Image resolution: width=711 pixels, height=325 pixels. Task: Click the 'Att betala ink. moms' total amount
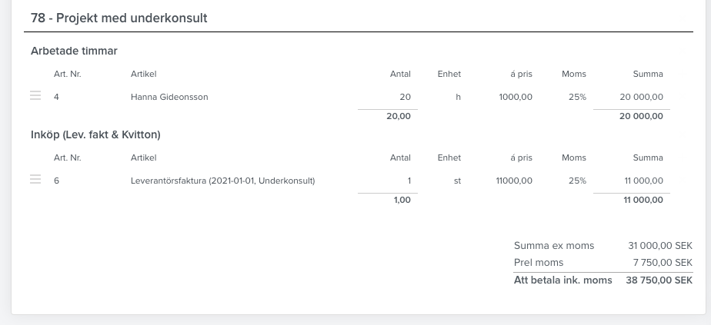659,280
